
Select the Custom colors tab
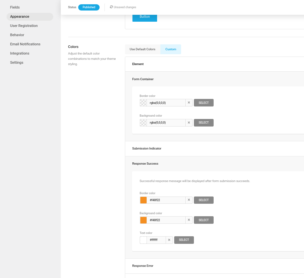tap(171, 49)
